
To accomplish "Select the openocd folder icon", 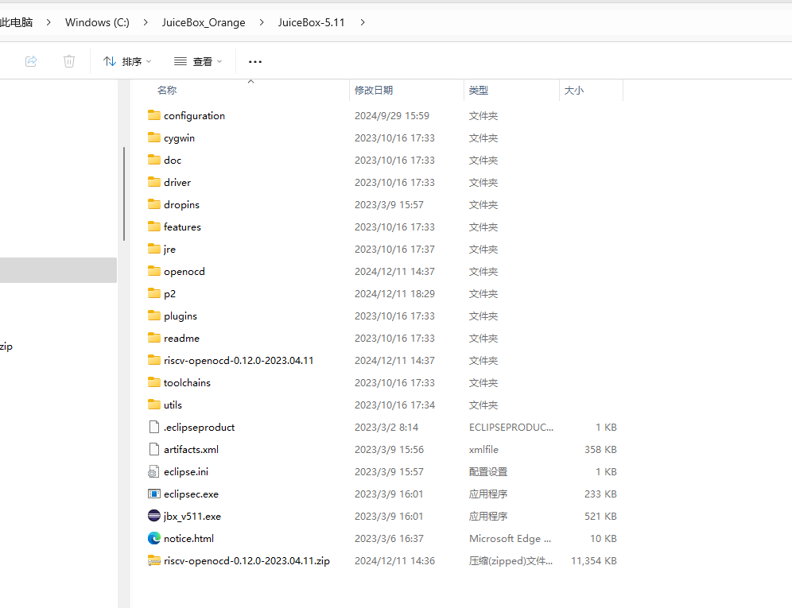I will pyautogui.click(x=154, y=271).
